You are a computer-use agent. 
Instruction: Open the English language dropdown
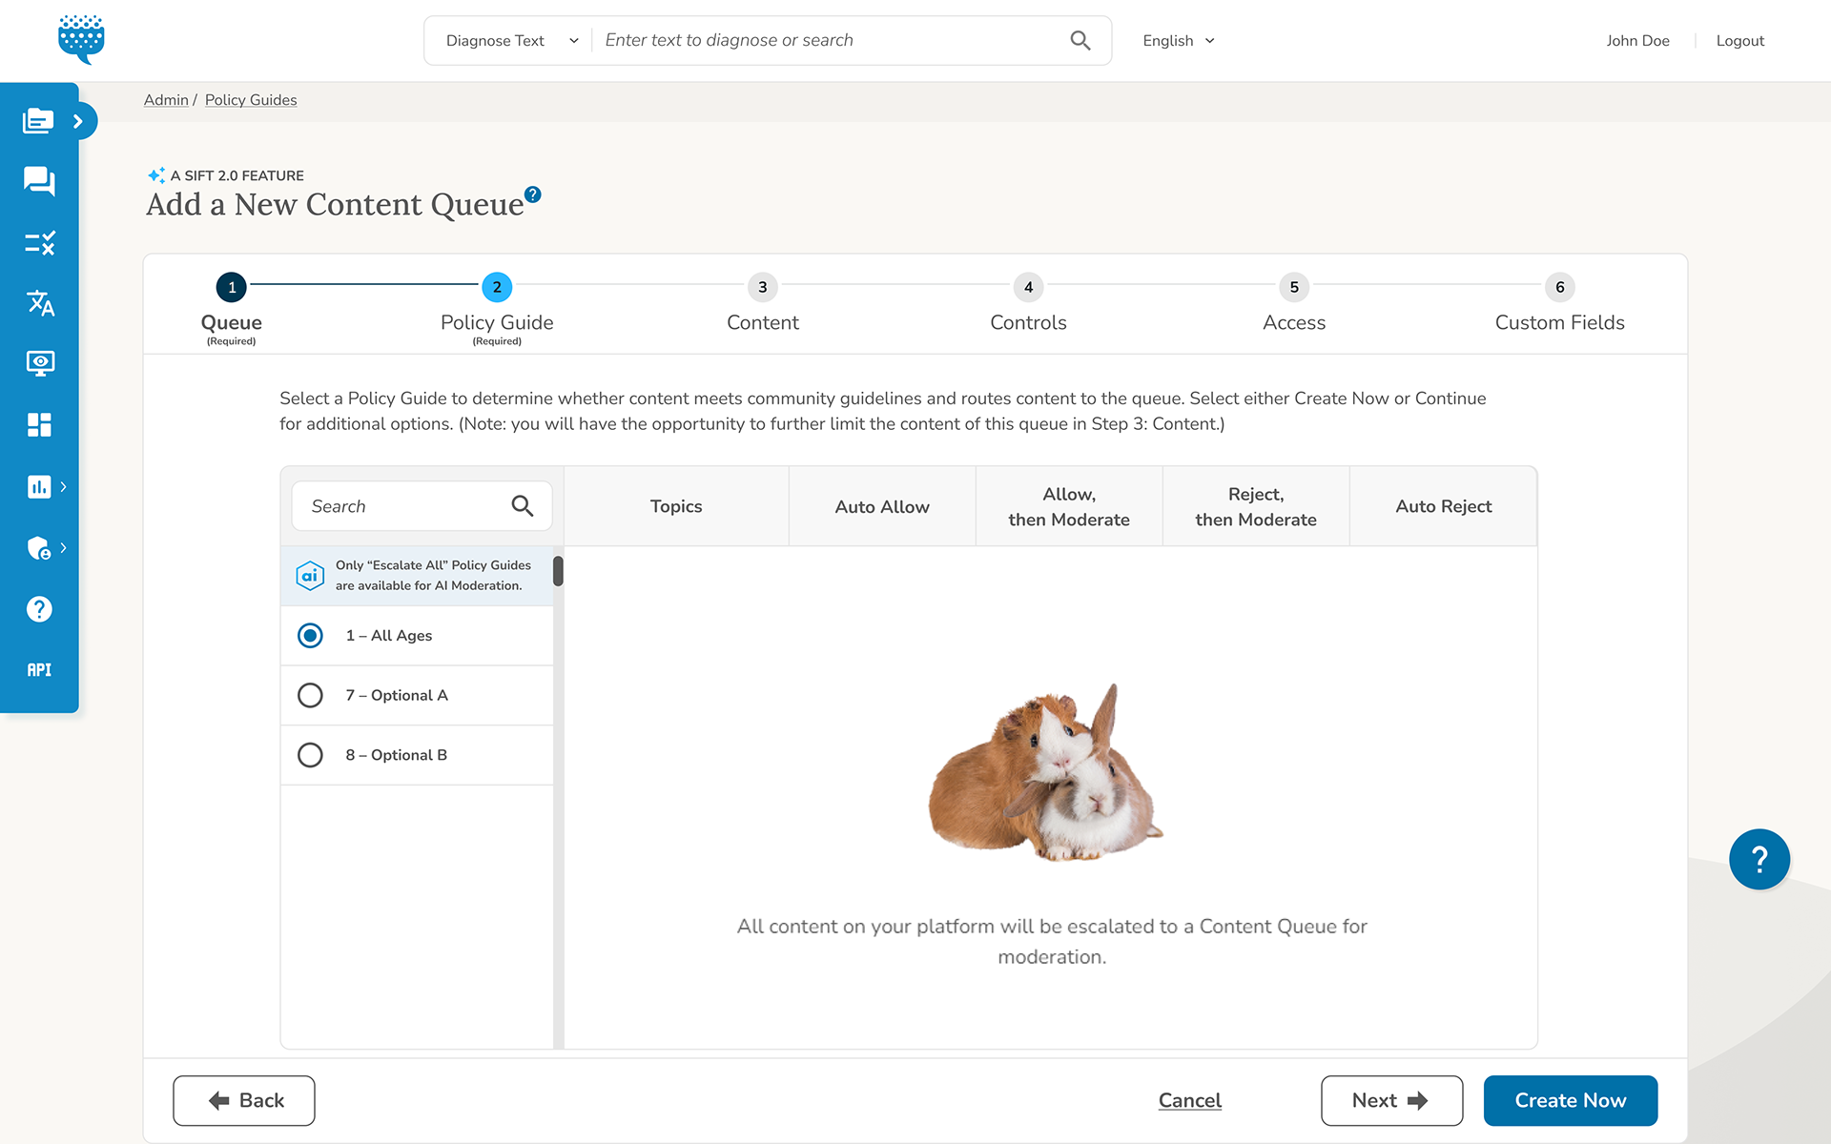click(x=1179, y=41)
